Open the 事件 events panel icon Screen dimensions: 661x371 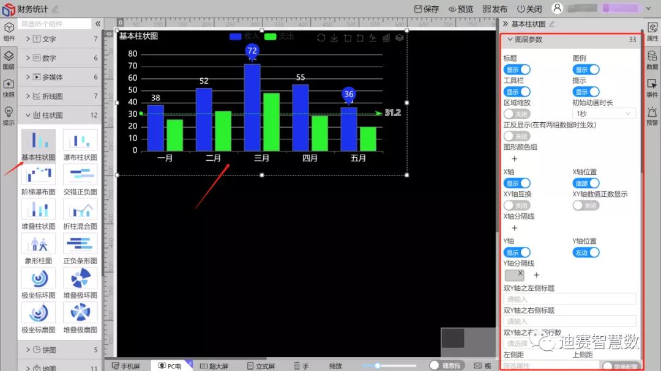tap(652, 88)
